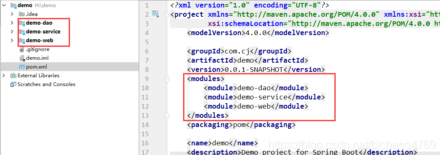Open pom.xml in project tree
440x155 pixels.
coord(36,67)
